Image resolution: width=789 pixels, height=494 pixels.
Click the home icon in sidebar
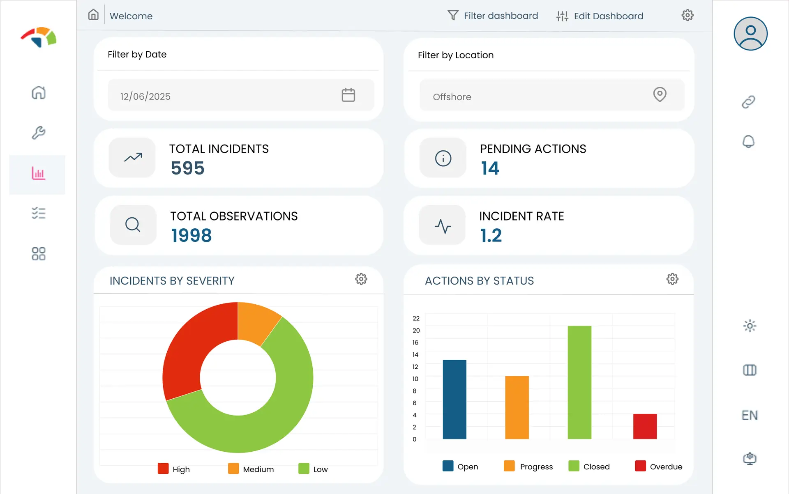(39, 92)
